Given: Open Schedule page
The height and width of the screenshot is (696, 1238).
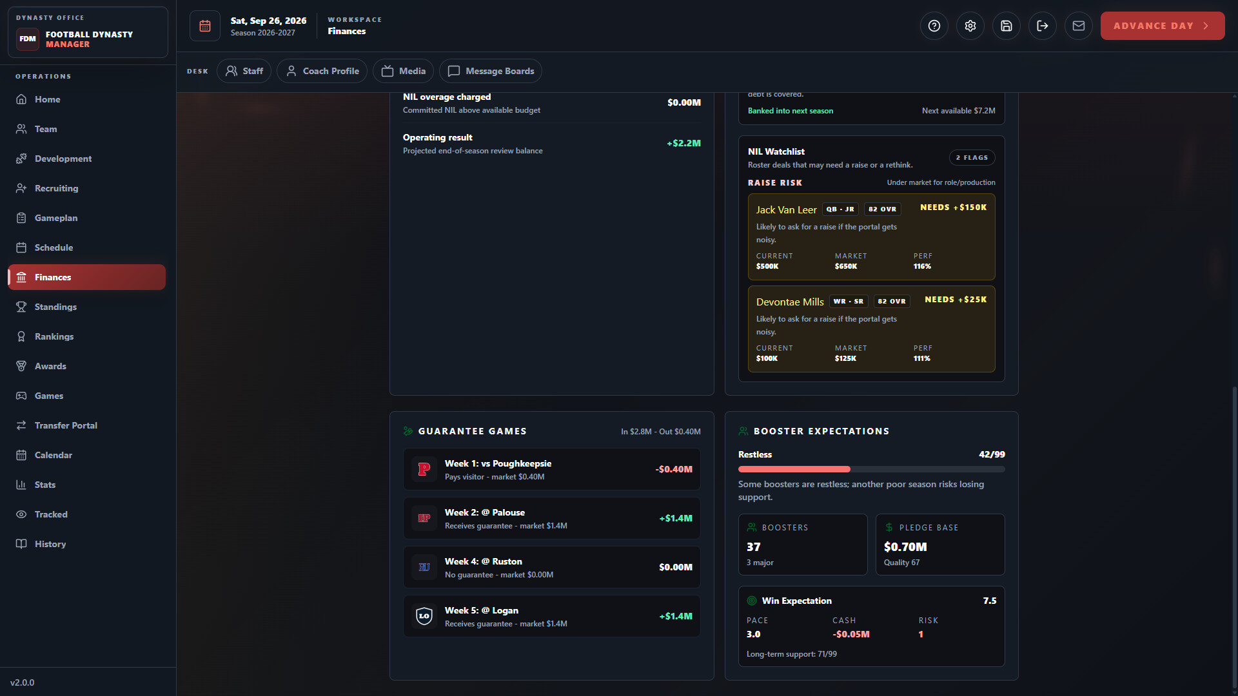Looking at the screenshot, I should tap(86, 247).
